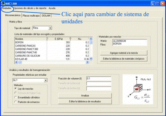The width and height of the screenshot is (166, 116).
Task: Click ALUMINIUM in the mix materials box
Action: (119, 41)
